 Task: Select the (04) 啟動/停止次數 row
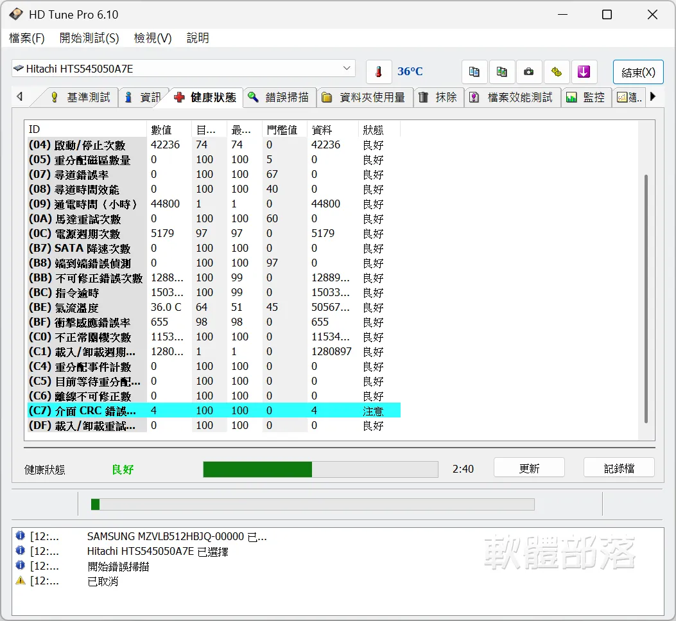point(214,145)
